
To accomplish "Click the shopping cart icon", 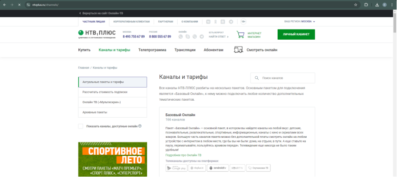I will pos(240,35).
